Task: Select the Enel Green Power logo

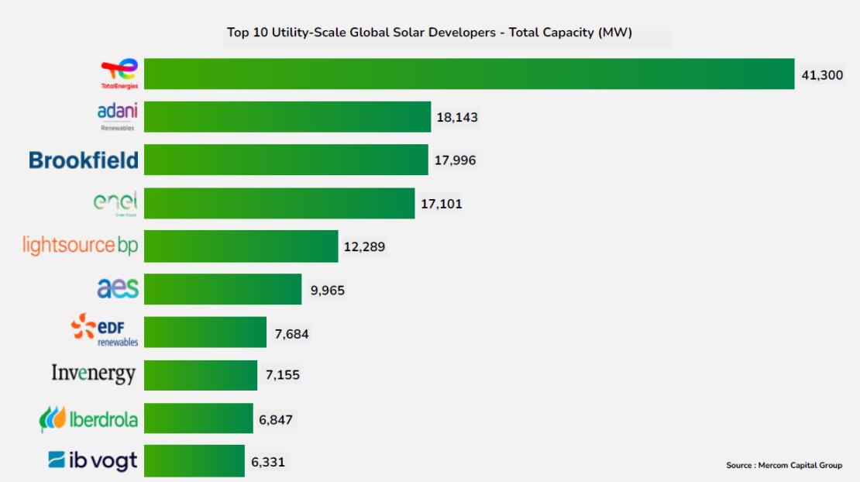Action: 116,202
